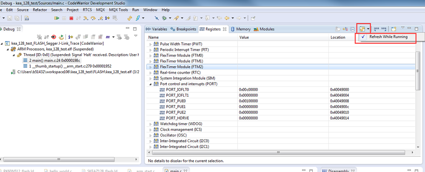Click the red Disconnect icon in Debug view
The width and height of the screenshot is (425, 172).
coord(54,37)
